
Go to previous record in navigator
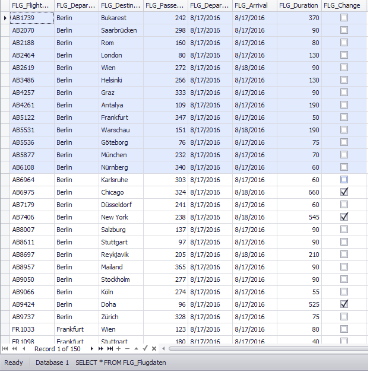coord(24,349)
